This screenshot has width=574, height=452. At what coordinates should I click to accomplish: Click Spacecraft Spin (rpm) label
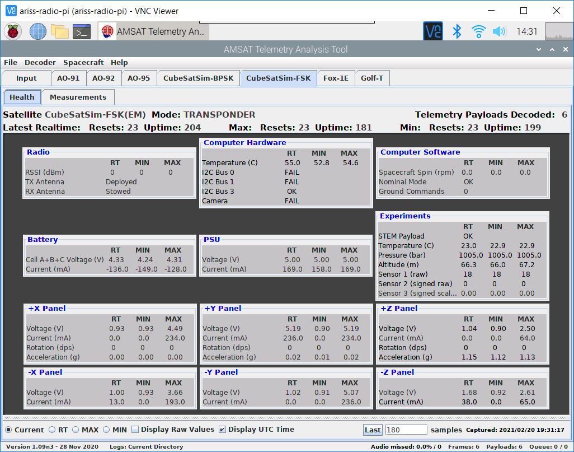(x=416, y=173)
